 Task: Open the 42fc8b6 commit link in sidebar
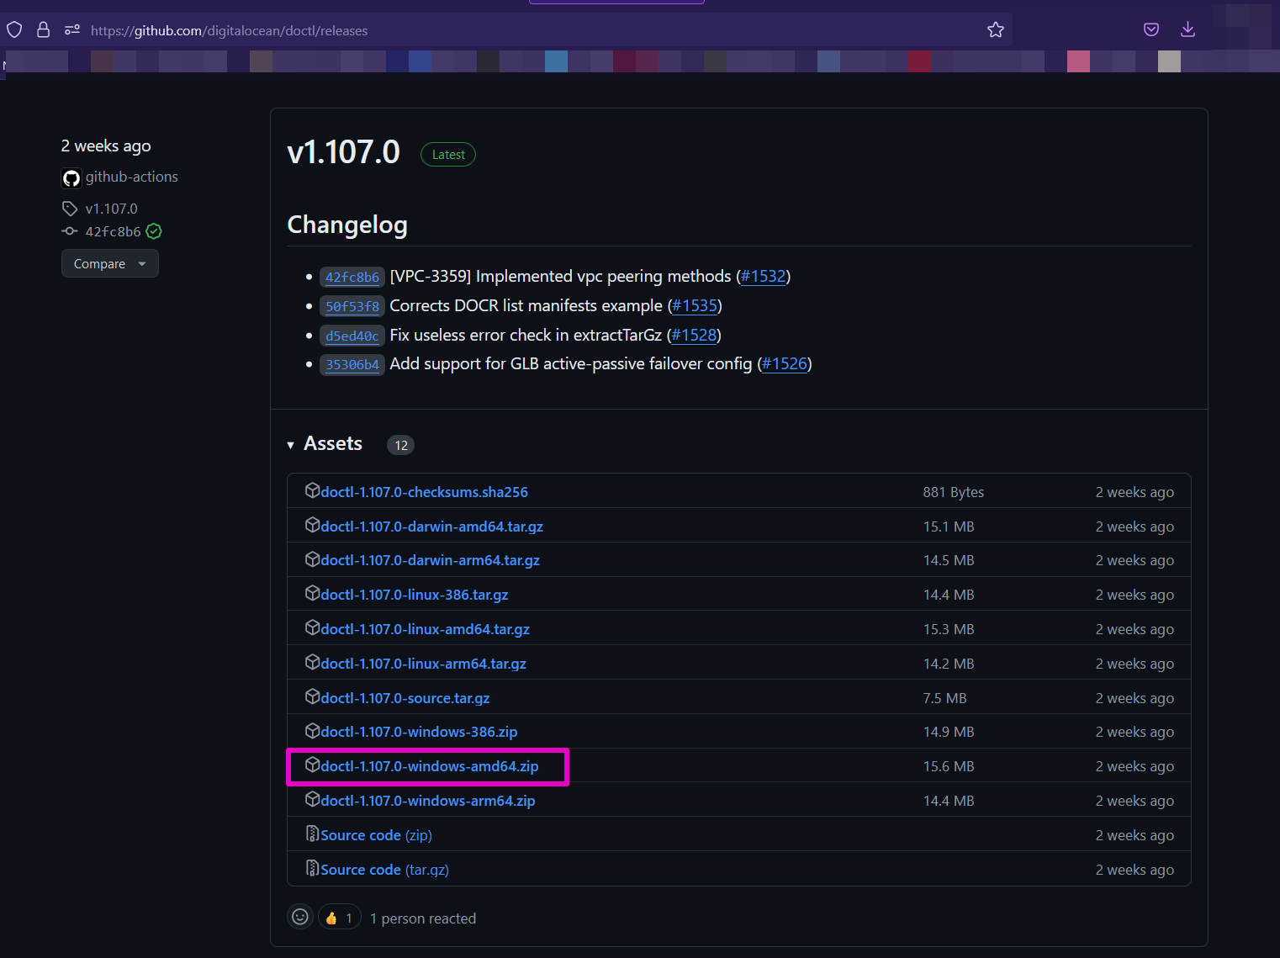pyautogui.click(x=113, y=231)
